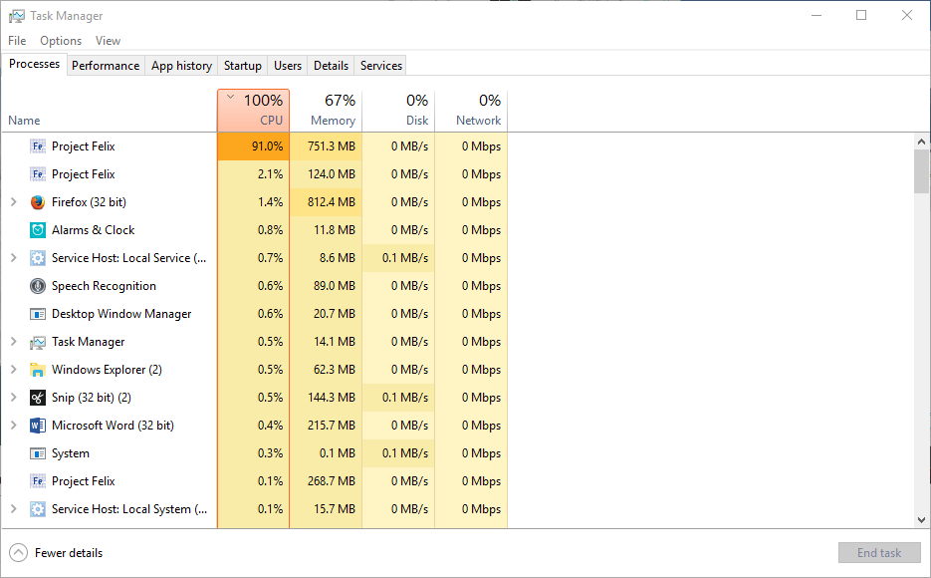Select the Windows Explorer folder icon
This screenshot has height=578, width=931.
point(38,370)
